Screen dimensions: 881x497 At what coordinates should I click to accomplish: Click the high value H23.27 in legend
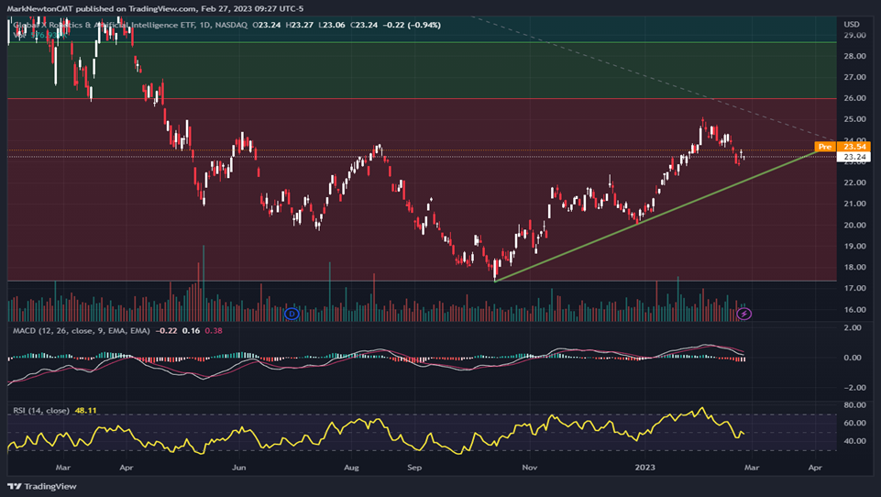pos(300,25)
